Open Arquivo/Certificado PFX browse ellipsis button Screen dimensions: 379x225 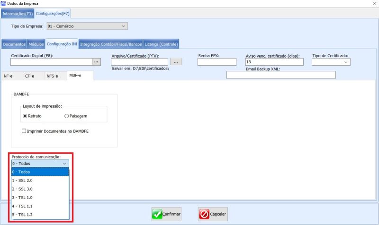(176, 62)
